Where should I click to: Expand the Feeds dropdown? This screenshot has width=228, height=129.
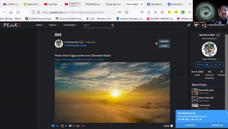(x=40, y=25)
